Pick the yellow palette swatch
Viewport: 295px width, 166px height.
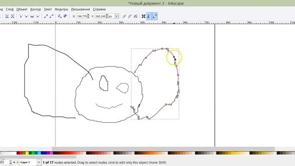tap(27, 153)
